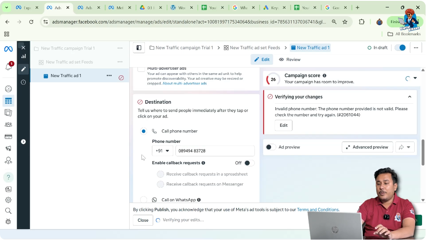
Task: Switch to the Edit tab
Action: (x=262, y=60)
